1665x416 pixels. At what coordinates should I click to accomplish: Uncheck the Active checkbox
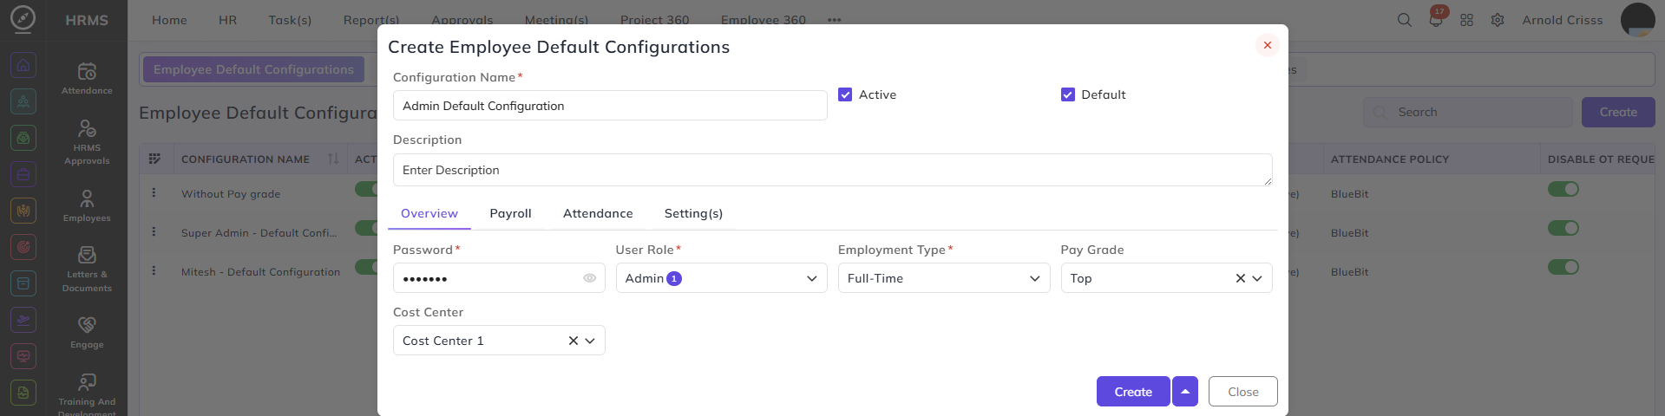[x=845, y=94]
